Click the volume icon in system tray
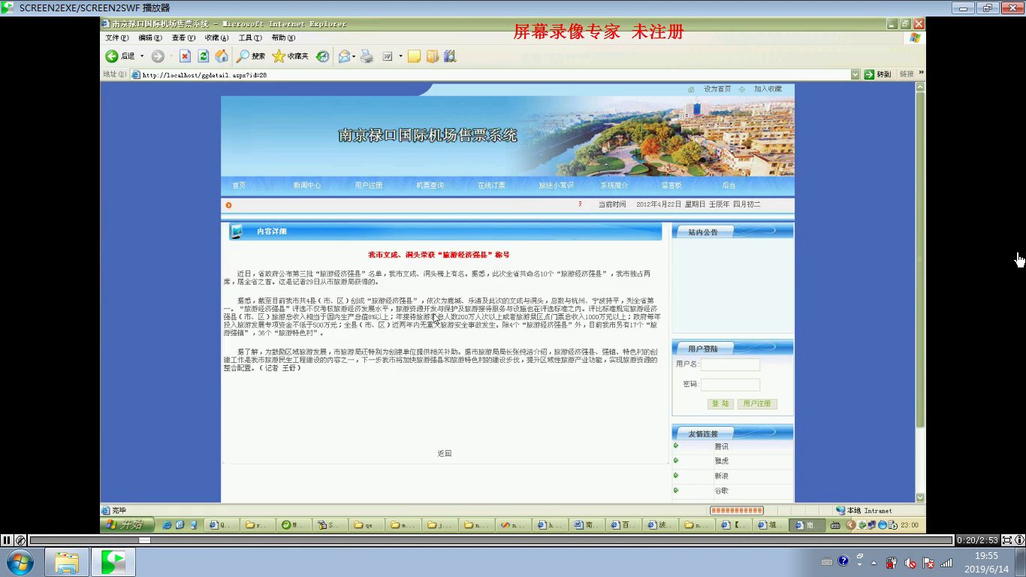The height and width of the screenshot is (577, 1026). tap(910, 563)
